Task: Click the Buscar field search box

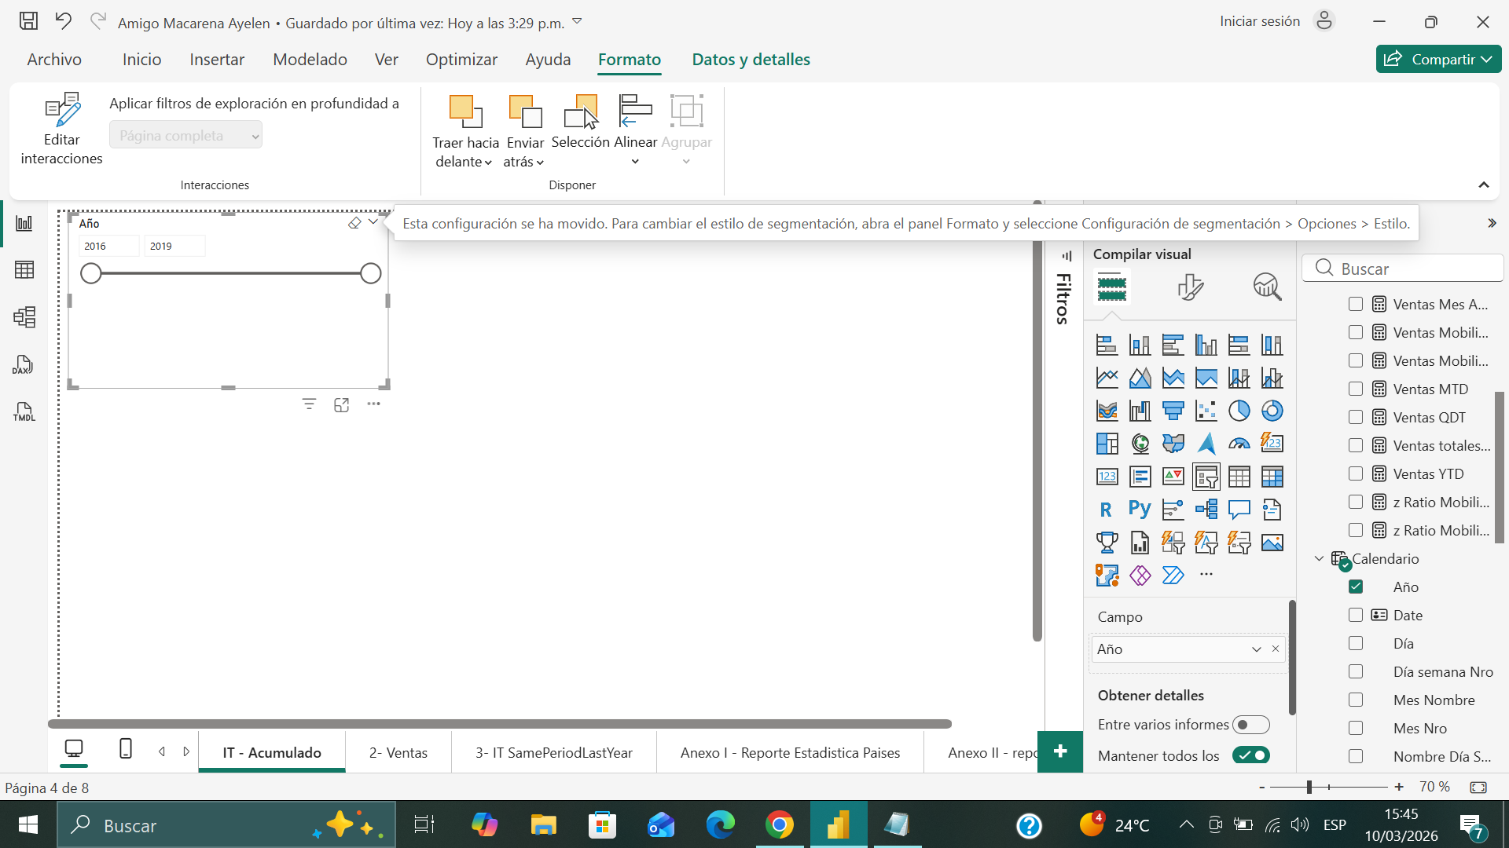Action: [1407, 269]
